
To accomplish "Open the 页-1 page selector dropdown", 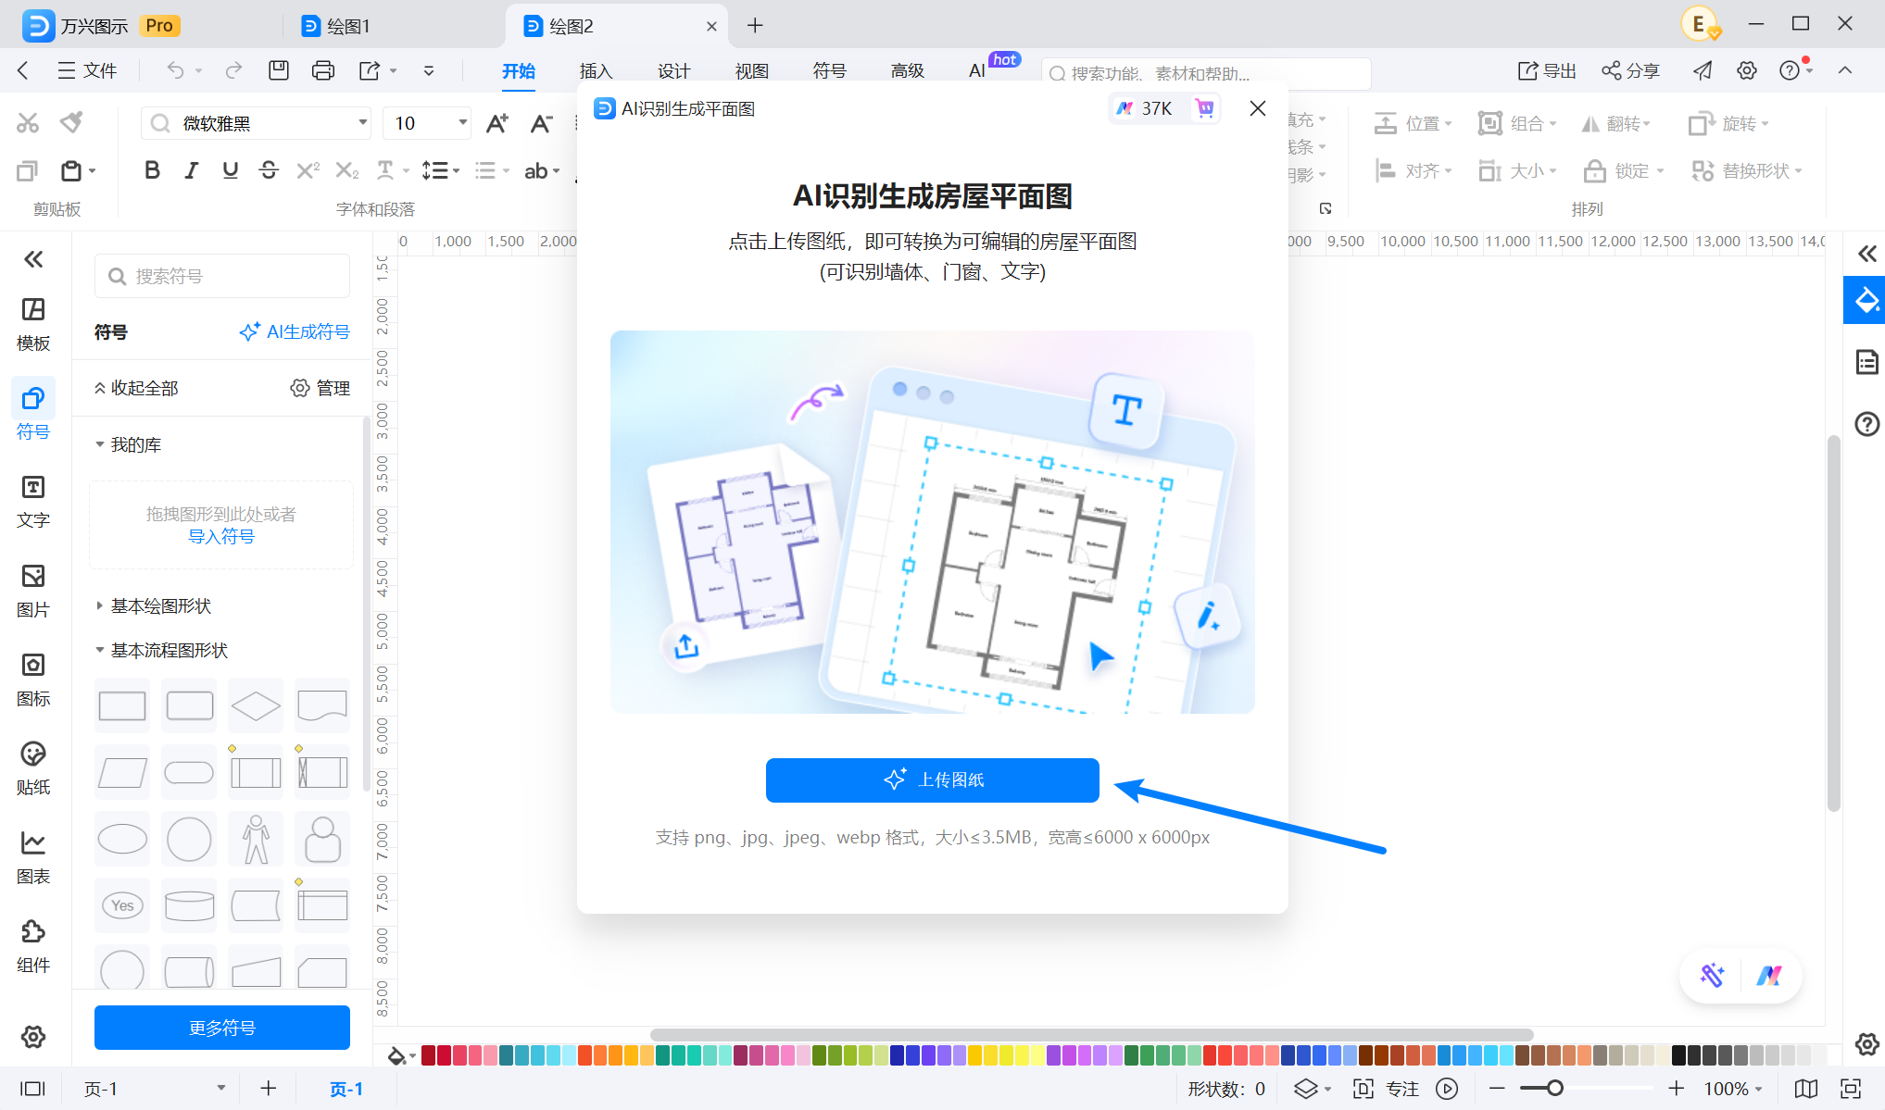I will pos(154,1089).
